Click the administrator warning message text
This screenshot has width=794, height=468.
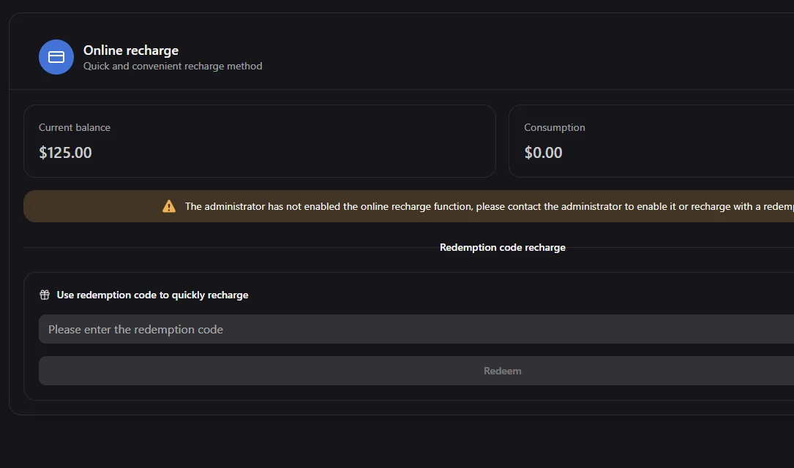click(x=489, y=206)
